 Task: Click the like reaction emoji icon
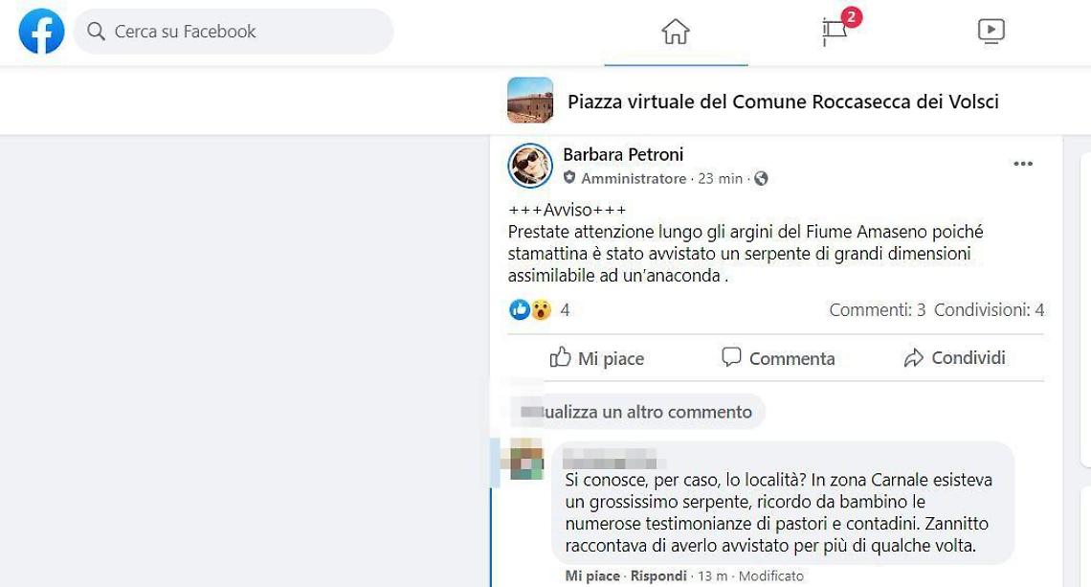point(519,310)
